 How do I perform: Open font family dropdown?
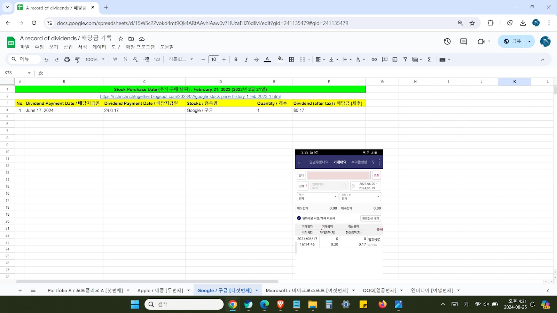pyautogui.click(x=181, y=59)
